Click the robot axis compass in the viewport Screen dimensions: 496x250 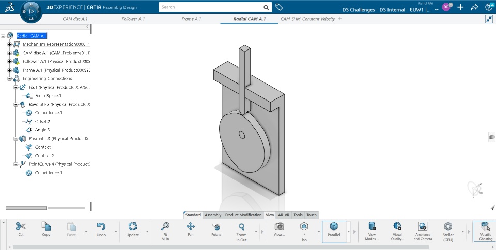click(x=475, y=189)
